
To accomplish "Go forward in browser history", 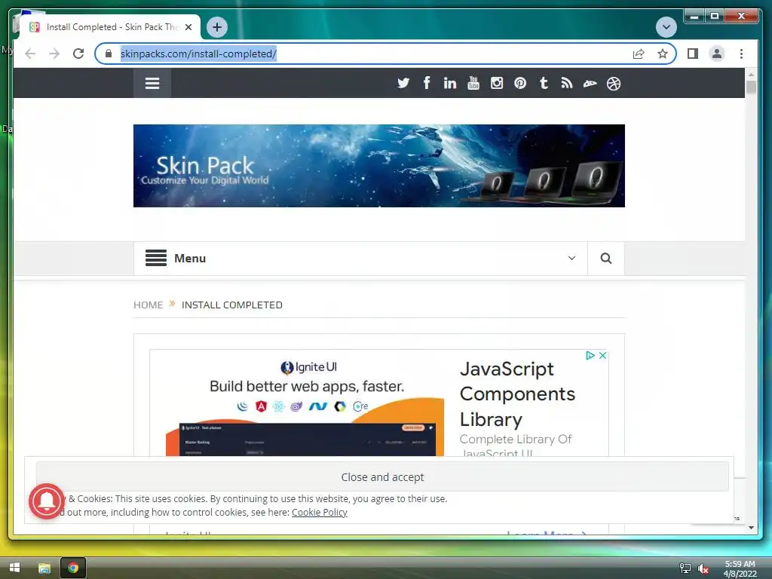I will coord(54,54).
